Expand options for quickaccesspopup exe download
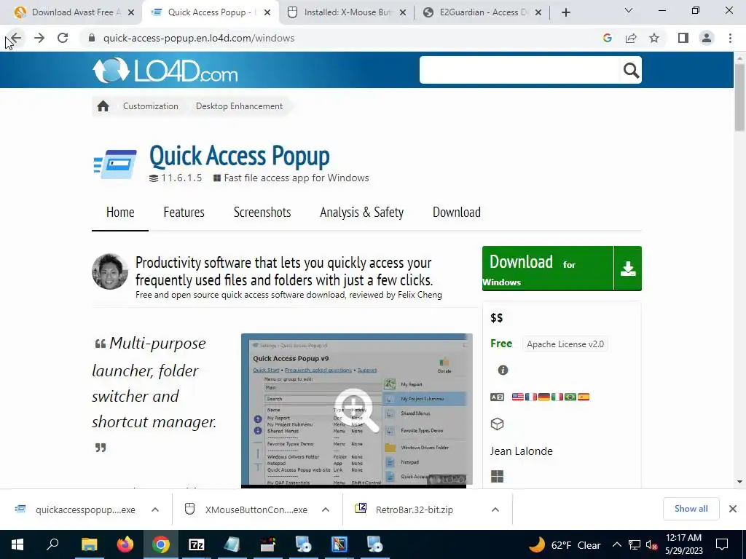746x559 pixels. [x=155, y=510]
